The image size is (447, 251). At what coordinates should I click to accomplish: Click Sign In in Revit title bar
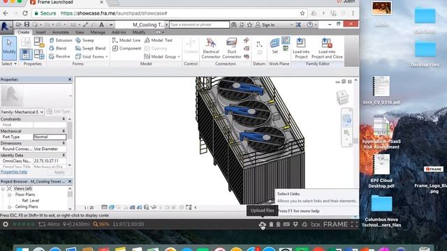268,25
